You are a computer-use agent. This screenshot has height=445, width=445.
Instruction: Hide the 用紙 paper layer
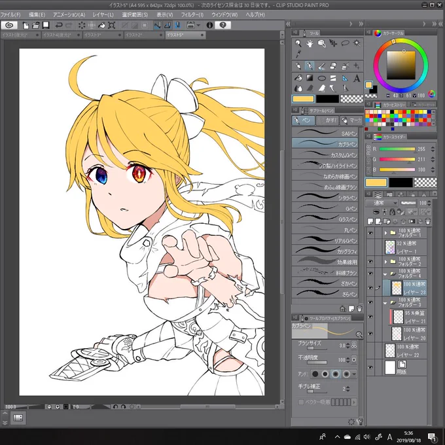click(370, 368)
